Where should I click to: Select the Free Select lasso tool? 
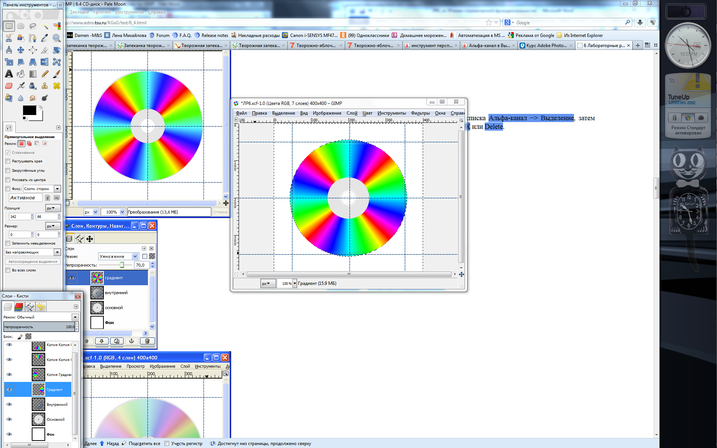(x=33, y=26)
